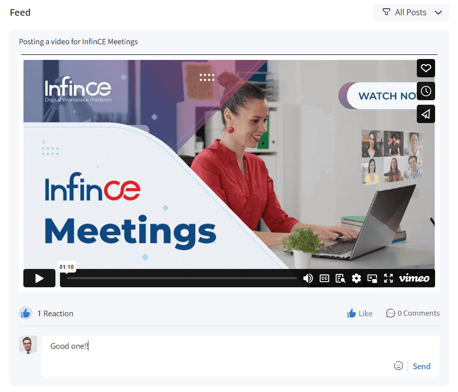458x392 pixels.
Task: Open the emoji picker smiley icon
Action: tap(399, 366)
